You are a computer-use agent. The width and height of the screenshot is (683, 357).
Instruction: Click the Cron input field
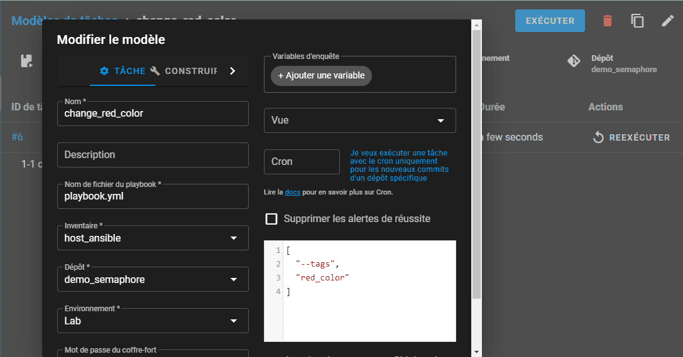(x=302, y=162)
